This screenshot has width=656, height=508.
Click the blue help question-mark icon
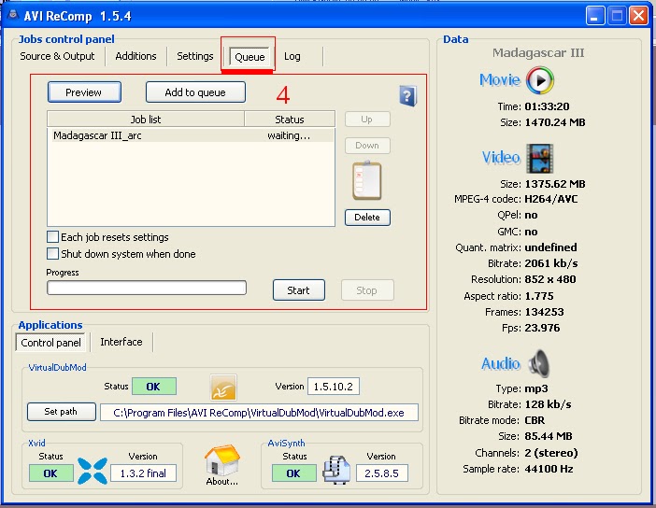tap(407, 96)
